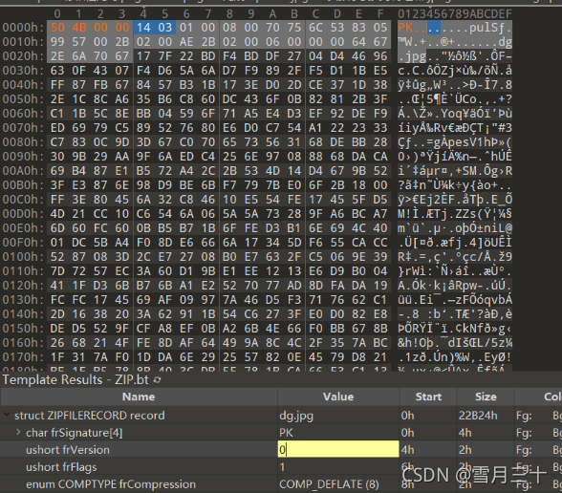Select byte 41 in row 0120h

[x=57, y=286]
